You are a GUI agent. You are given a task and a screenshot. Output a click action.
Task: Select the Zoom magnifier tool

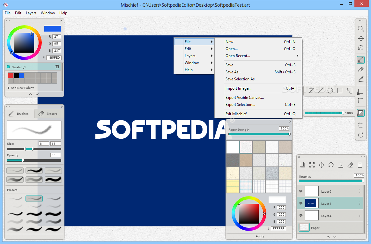pyautogui.click(x=360, y=29)
